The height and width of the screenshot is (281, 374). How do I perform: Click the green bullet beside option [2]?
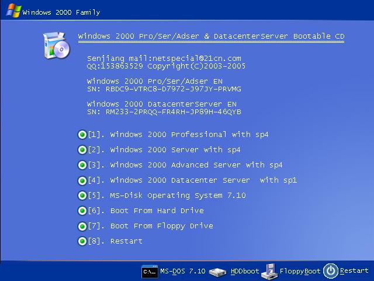pyautogui.click(x=82, y=150)
